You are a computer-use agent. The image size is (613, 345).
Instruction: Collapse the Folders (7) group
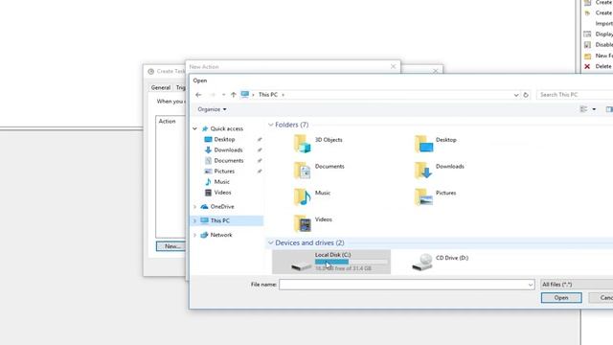pyautogui.click(x=270, y=125)
